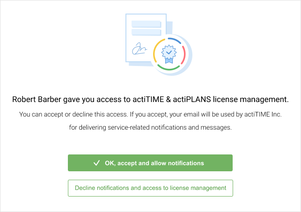Click the ribbon tails below the seal
The width and height of the screenshot is (301, 212).
[x=169, y=60]
